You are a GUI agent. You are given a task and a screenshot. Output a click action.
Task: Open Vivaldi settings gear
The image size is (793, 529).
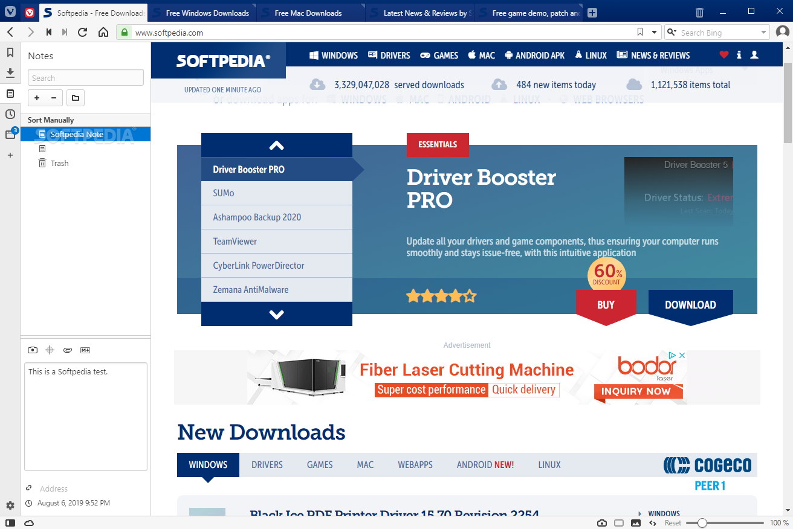click(x=10, y=505)
